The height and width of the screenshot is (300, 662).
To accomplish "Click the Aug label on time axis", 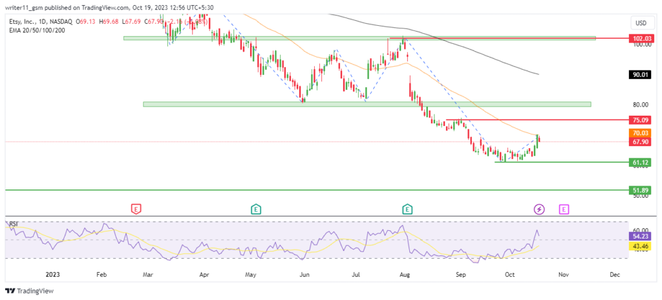I will pos(405,275).
